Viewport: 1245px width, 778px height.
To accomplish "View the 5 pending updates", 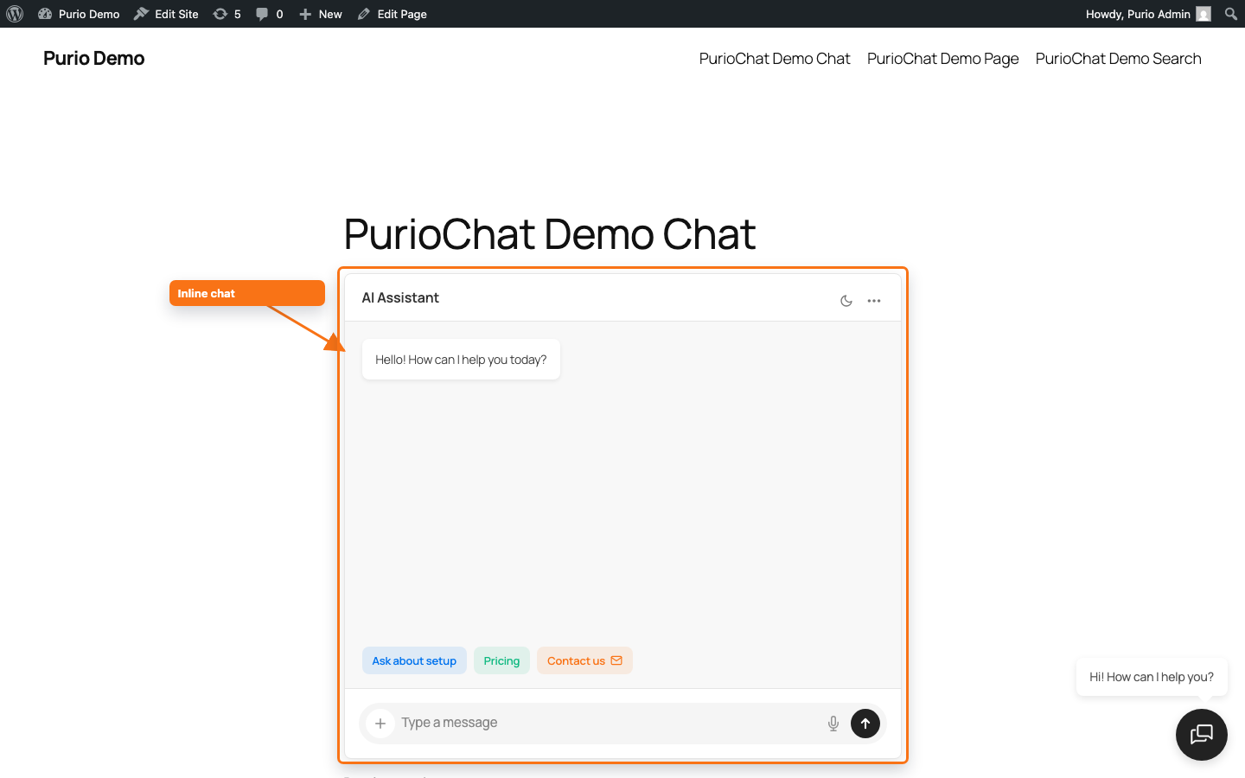I will click(227, 14).
